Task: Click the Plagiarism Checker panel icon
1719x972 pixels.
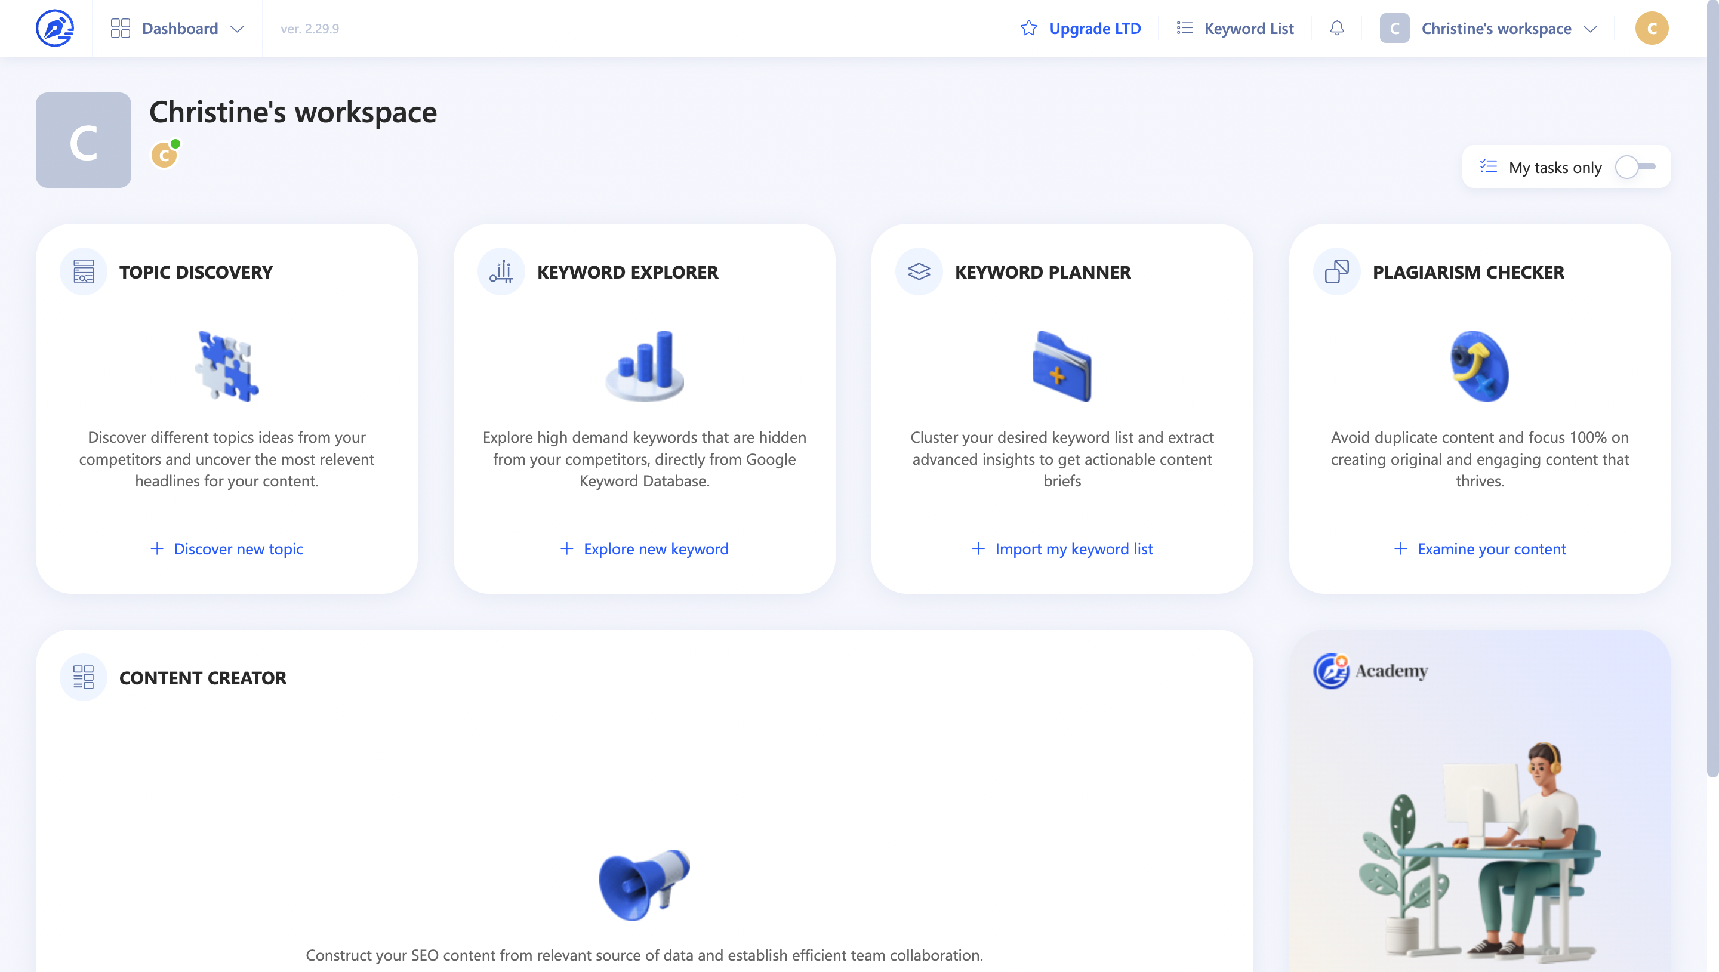Action: [x=1336, y=271]
